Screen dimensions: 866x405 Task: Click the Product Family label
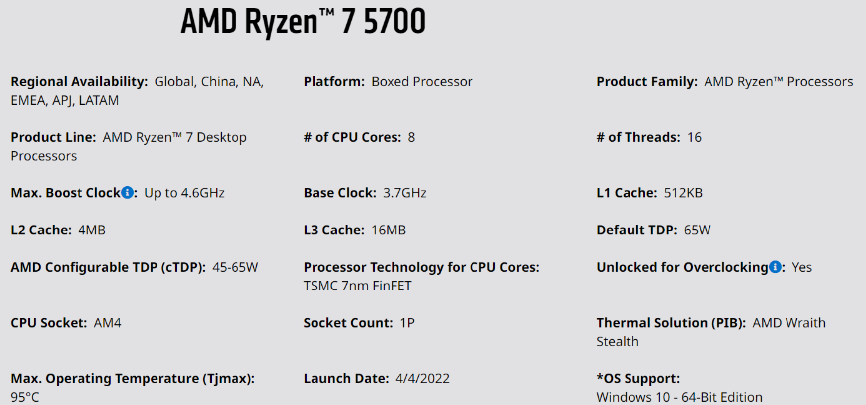point(646,82)
